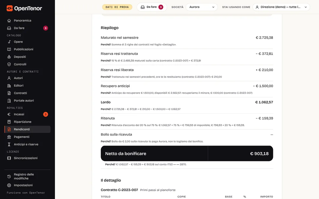
Task: Click the Depositi stamp icon
Action: point(9,57)
